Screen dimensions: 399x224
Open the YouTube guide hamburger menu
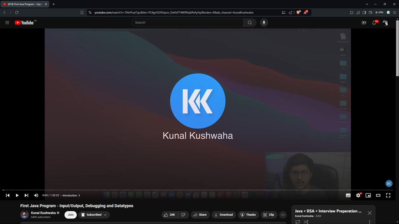(x=7, y=23)
